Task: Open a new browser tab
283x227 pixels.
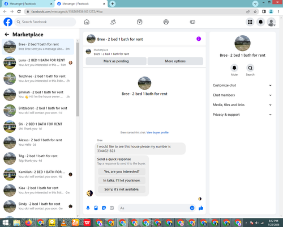Action: tap(113, 3)
